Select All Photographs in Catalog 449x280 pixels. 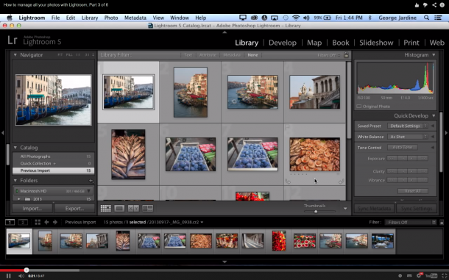53,157
